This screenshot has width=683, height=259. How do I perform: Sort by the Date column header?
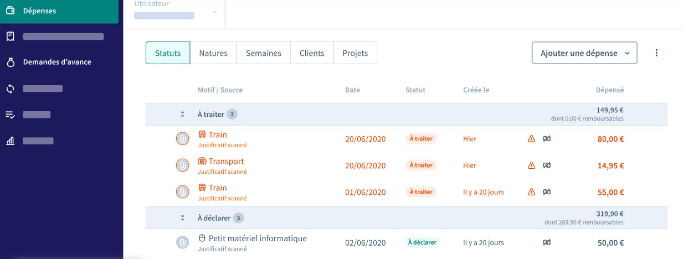[352, 90]
